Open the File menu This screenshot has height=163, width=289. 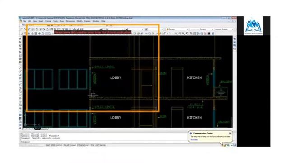click(x=24, y=21)
